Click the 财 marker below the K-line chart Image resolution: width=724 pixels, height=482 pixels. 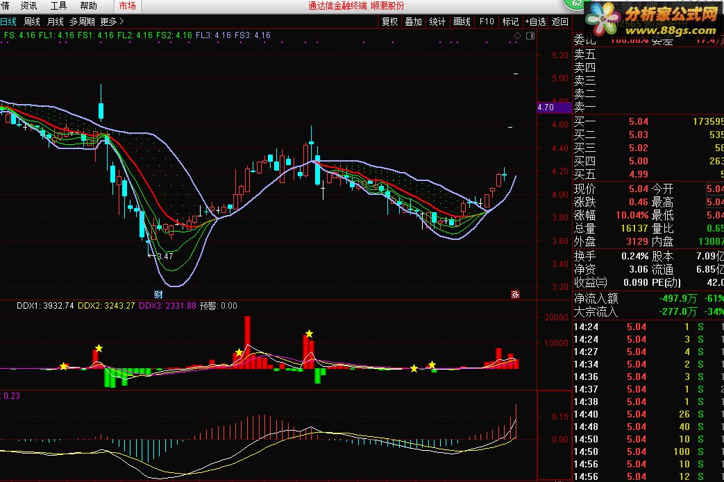click(x=158, y=294)
